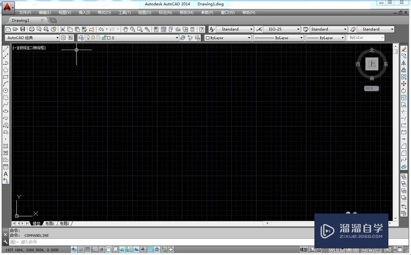Viewport: 411px width, 255px height.
Task: Select the Line tool in Draw toolbar
Action: tap(5, 49)
